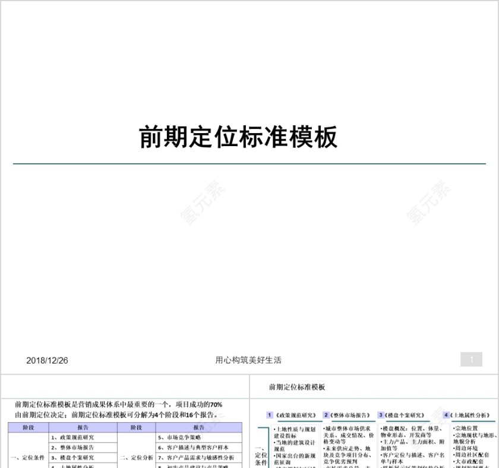Select table cell '1、政策规范研究'
Image resolution: width=499 pixels, height=468 pixels.
tap(83, 438)
